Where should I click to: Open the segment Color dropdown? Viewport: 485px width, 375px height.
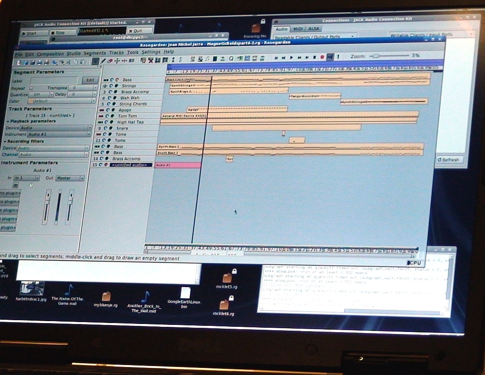(x=61, y=101)
